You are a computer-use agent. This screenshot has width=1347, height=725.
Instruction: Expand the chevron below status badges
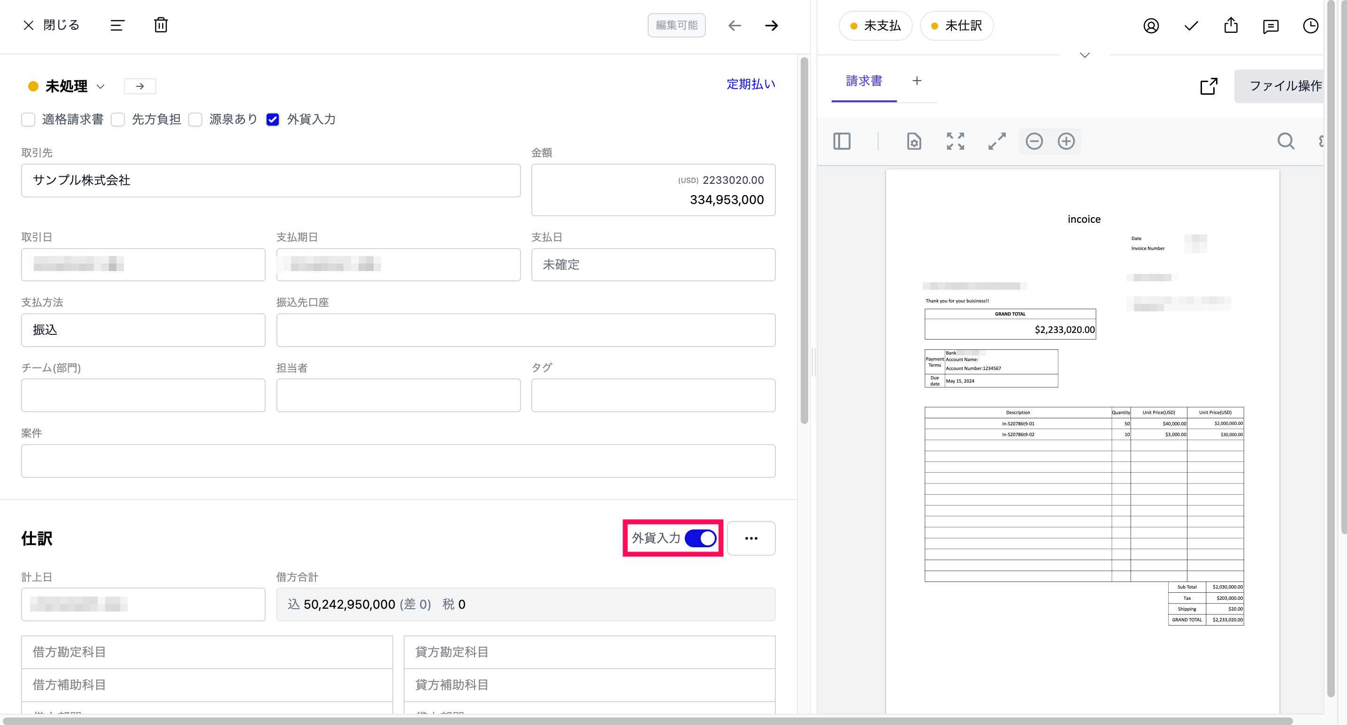1085,55
